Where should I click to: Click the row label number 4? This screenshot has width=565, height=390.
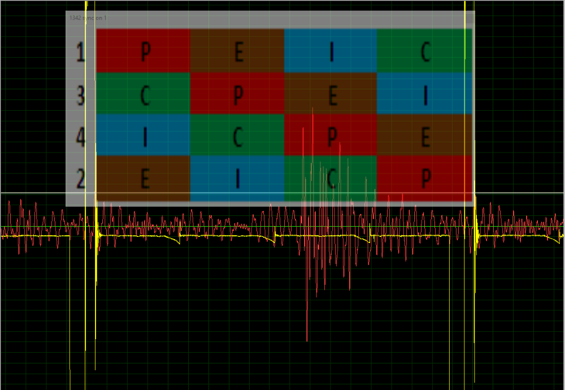tap(81, 137)
